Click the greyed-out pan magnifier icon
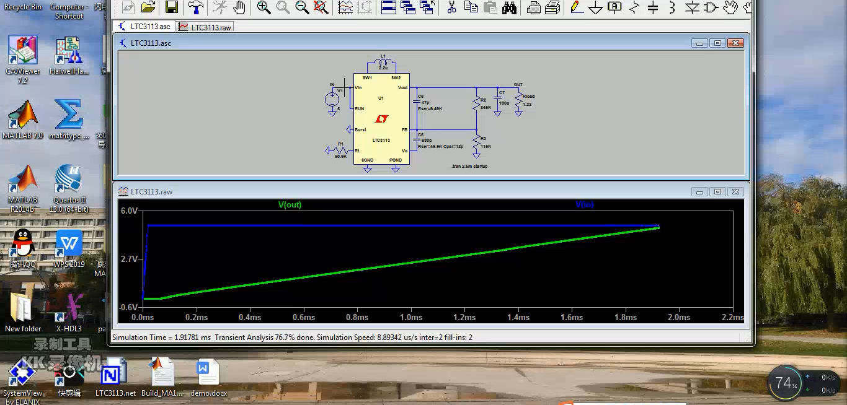The image size is (847, 405). point(283,7)
